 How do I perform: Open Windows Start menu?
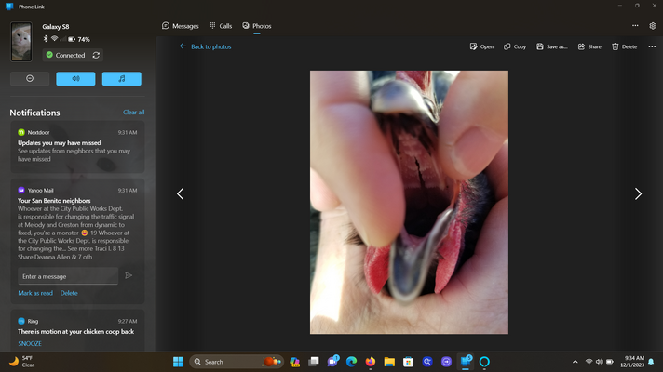(179, 362)
